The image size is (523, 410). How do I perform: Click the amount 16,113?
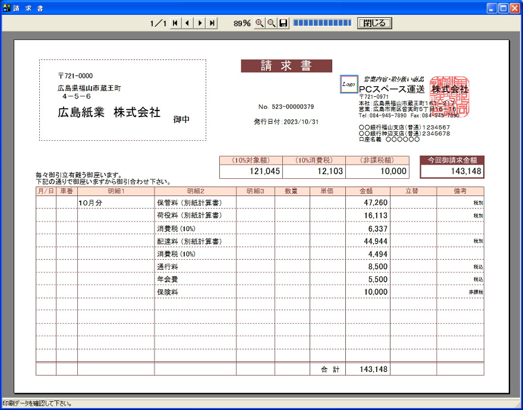tap(376, 215)
